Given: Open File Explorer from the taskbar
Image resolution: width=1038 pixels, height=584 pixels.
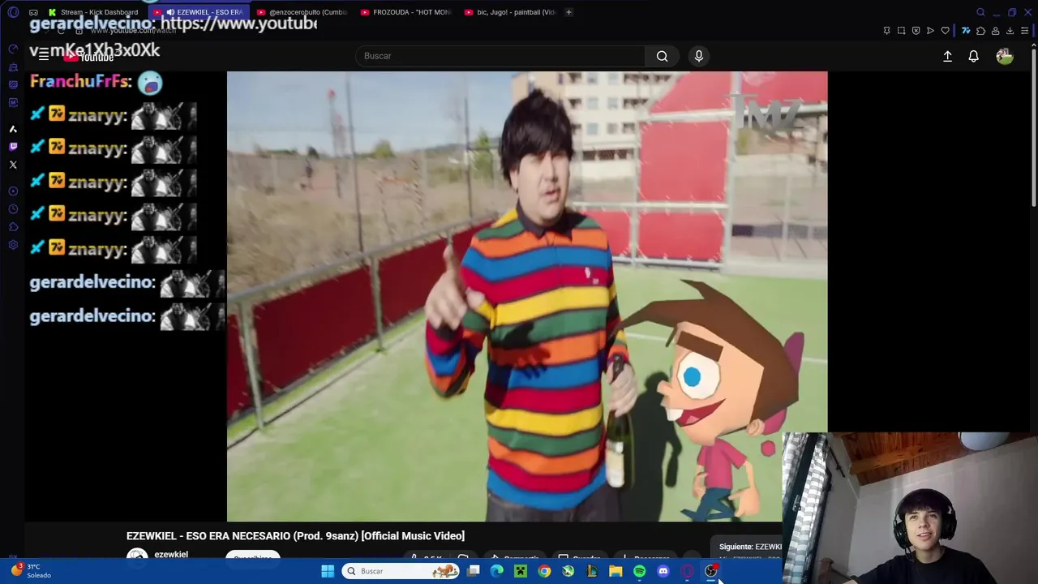Looking at the screenshot, I should pyautogui.click(x=616, y=571).
